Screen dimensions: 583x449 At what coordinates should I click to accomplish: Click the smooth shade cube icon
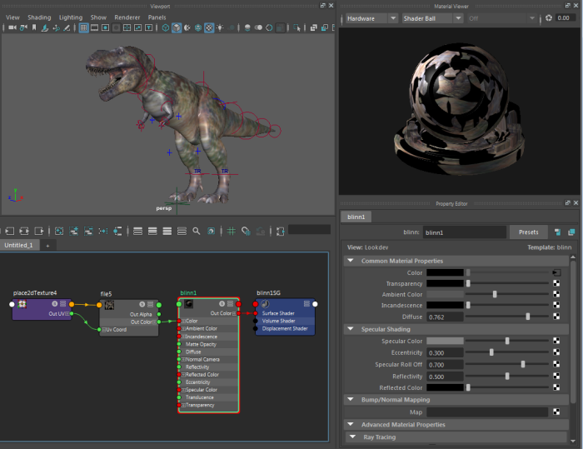pyautogui.click(x=177, y=28)
